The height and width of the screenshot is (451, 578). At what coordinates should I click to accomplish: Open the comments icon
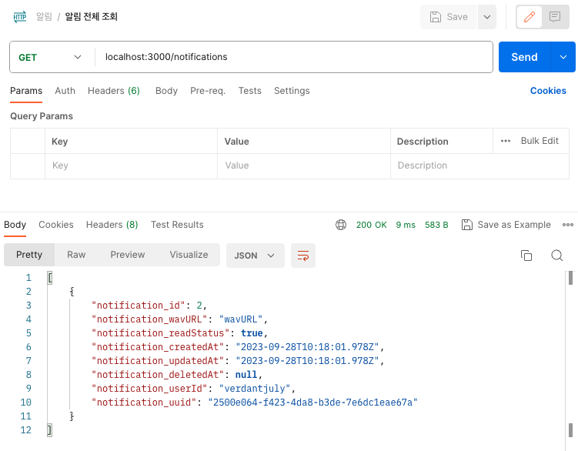(555, 17)
